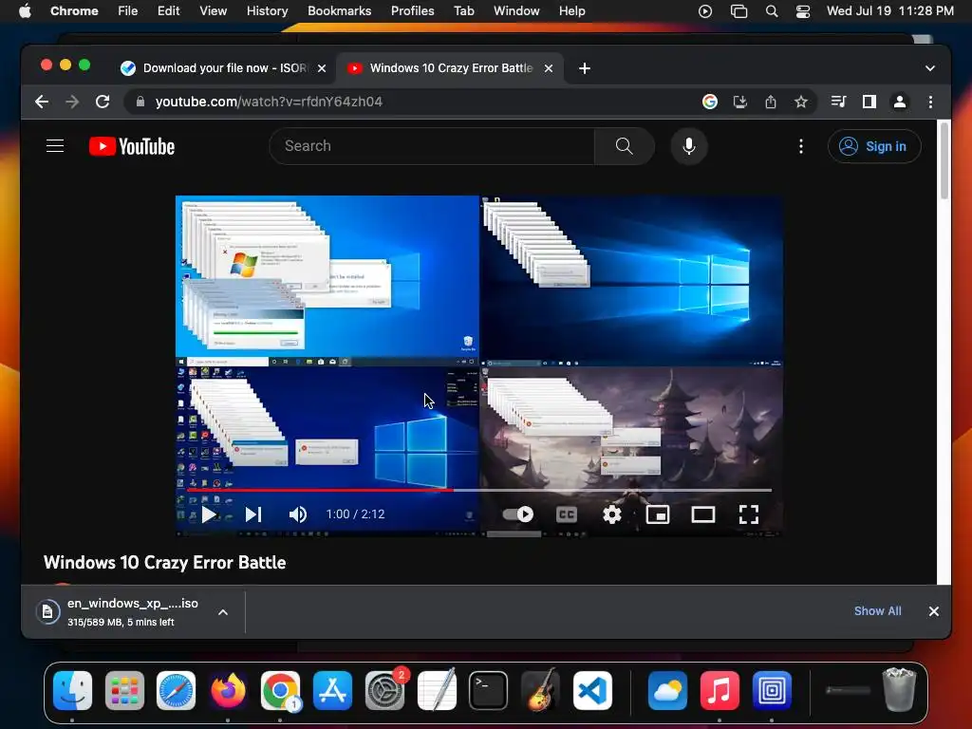Bookmark this tab with star
The image size is (972, 729).
pyautogui.click(x=801, y=102)
